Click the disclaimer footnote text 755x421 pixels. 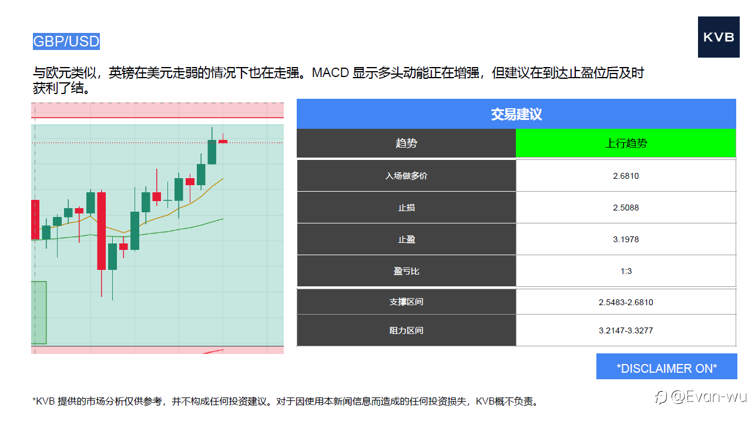(285, 402)
